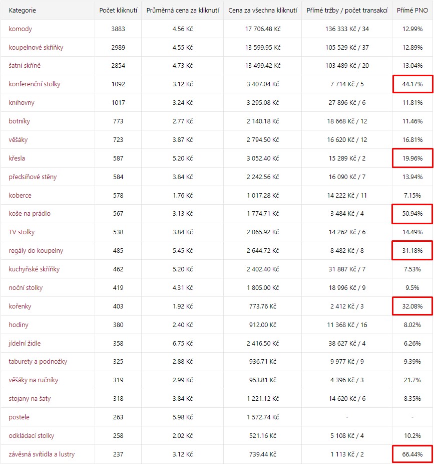Click the knihovny category link

pos(22,103)
